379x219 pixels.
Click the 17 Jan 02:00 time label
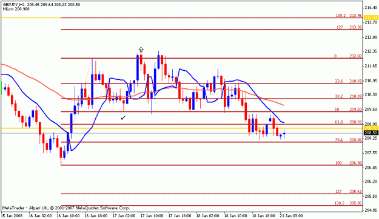124,215
